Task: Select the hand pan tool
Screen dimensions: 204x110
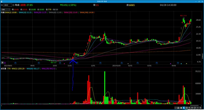Action: pos(181,108)
